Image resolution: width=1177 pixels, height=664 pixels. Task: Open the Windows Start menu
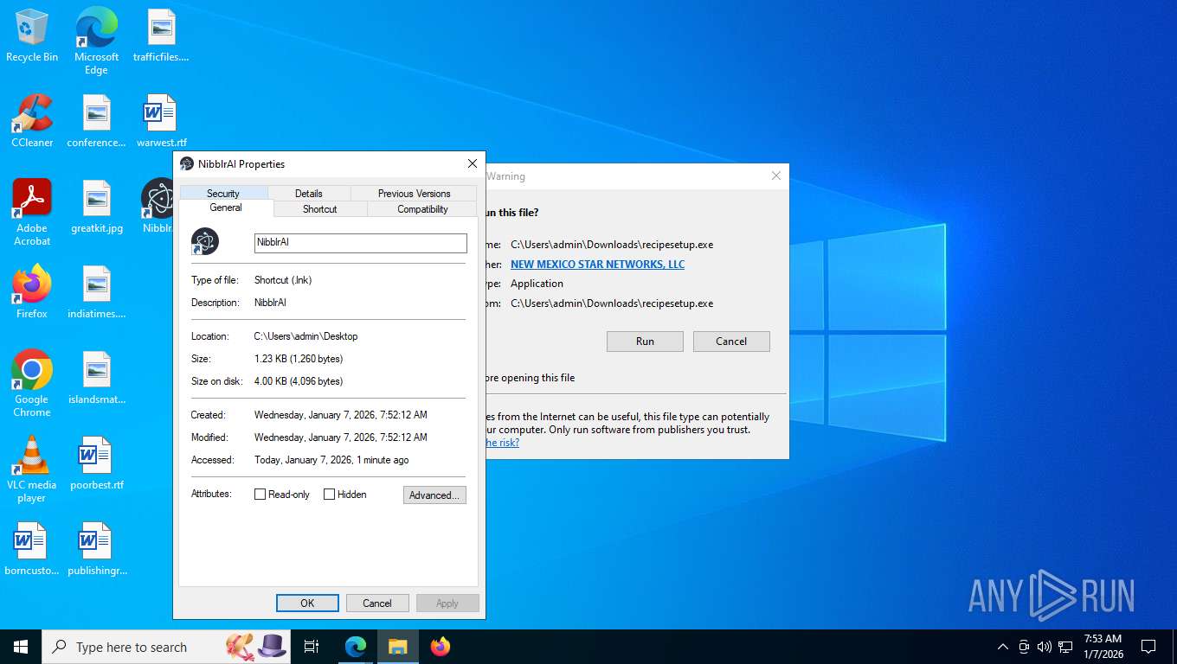tap(21, 647)
